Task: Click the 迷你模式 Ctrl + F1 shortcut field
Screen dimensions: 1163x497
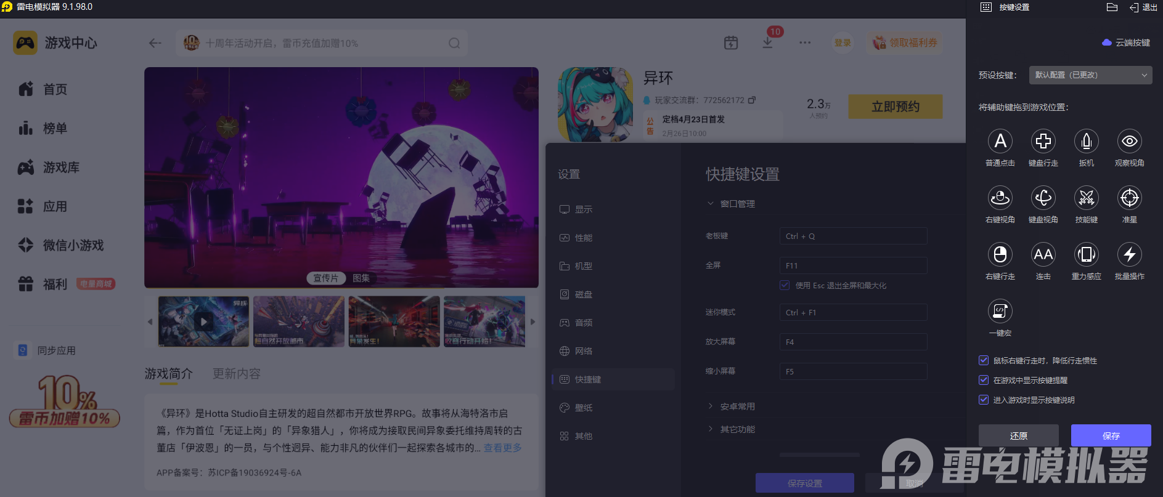Action: 854,312
